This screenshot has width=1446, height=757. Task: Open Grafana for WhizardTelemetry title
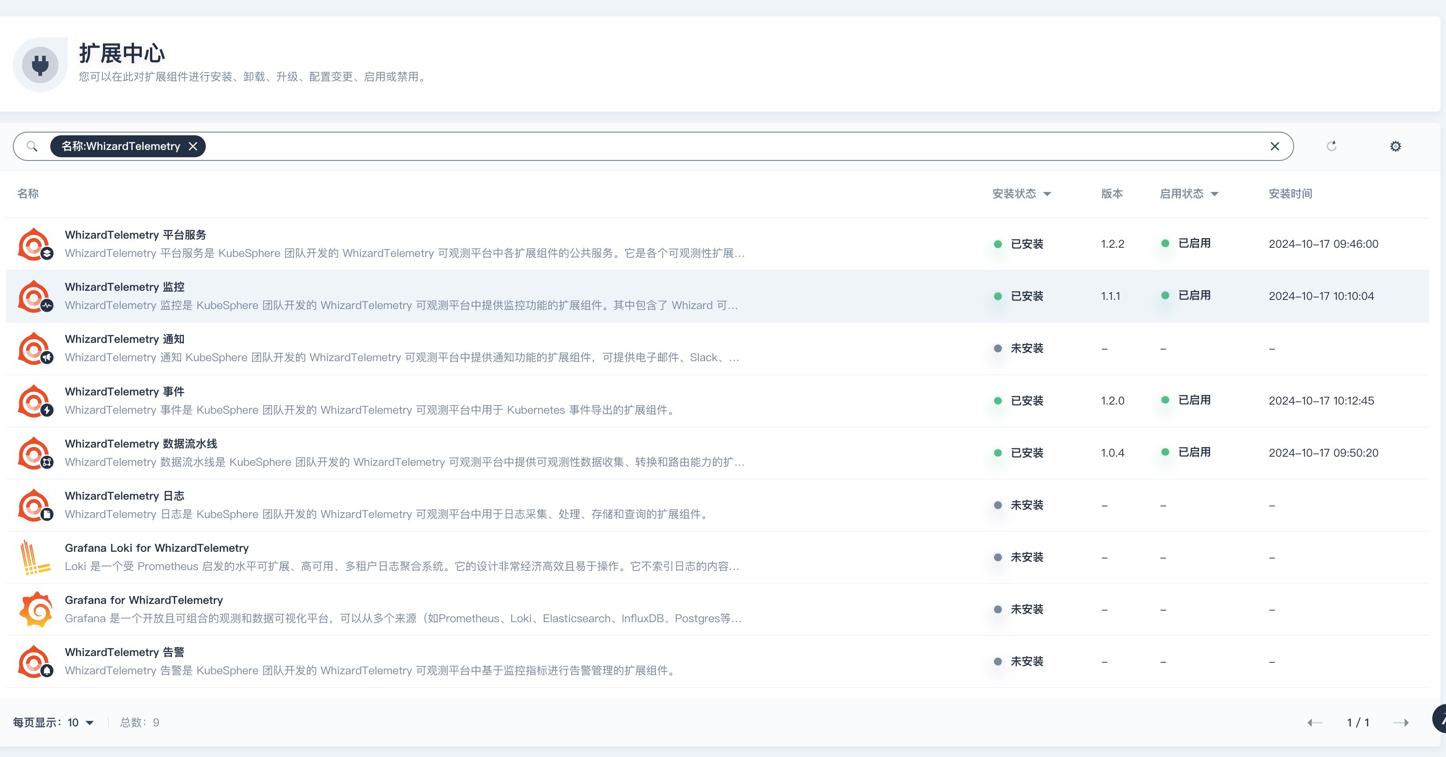[144, 601]
